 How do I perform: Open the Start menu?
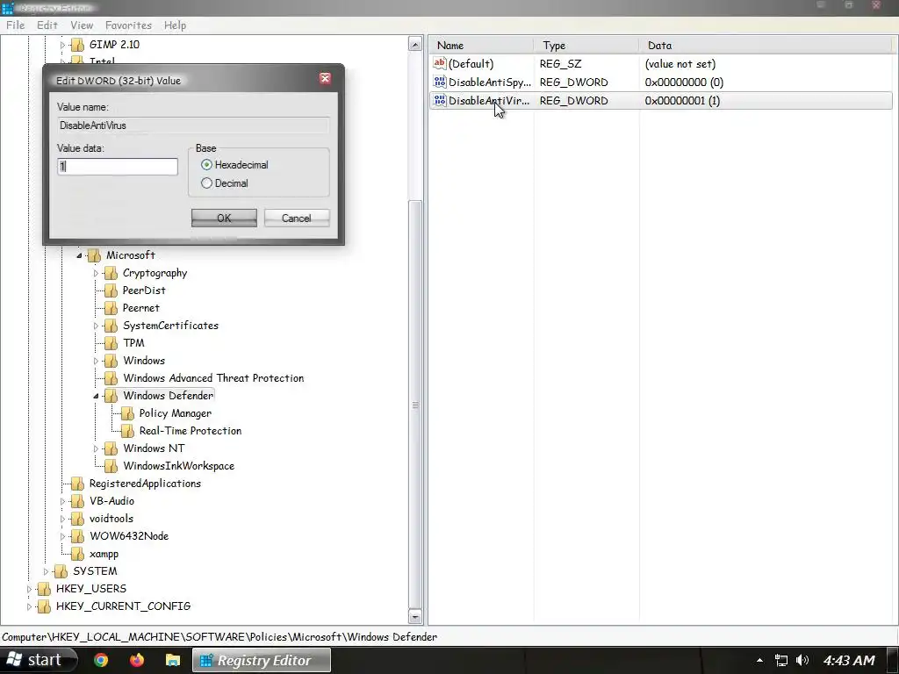(39, 660)
